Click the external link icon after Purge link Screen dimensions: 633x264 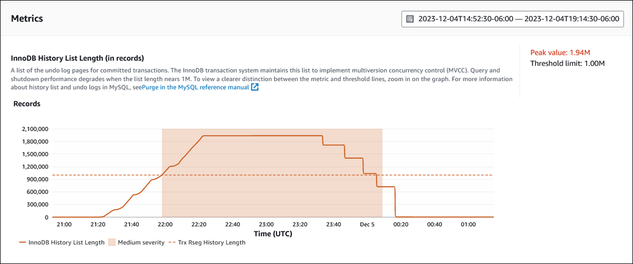point(255,87)
